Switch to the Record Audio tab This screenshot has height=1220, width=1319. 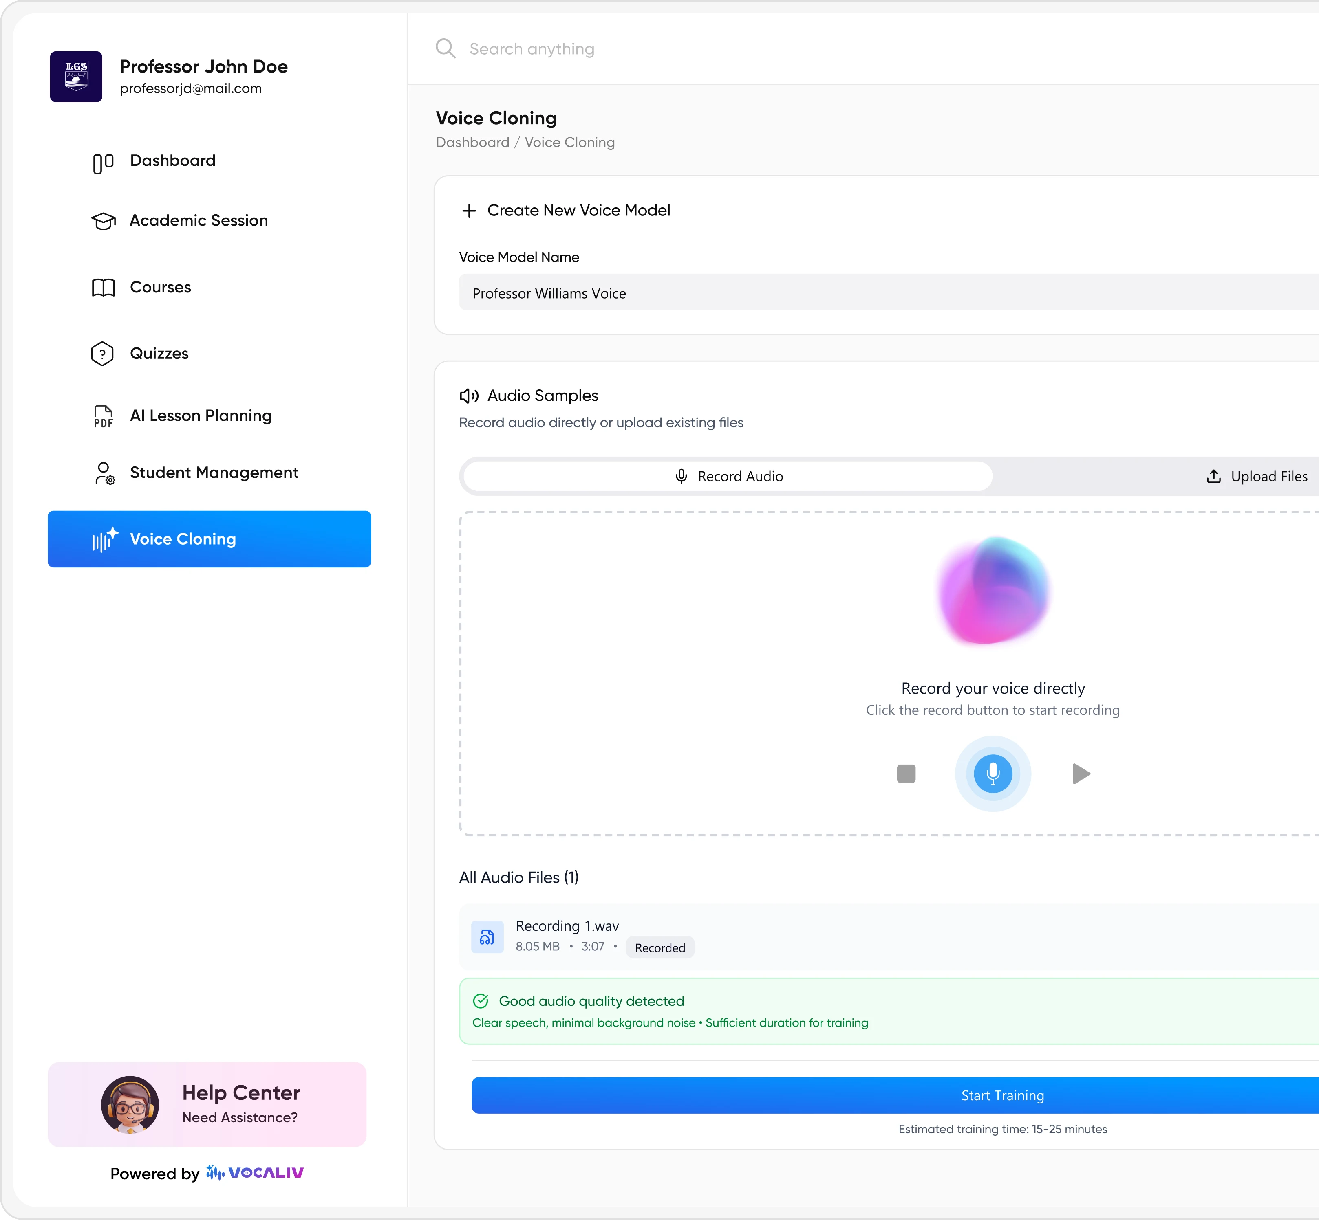point(726,476)
